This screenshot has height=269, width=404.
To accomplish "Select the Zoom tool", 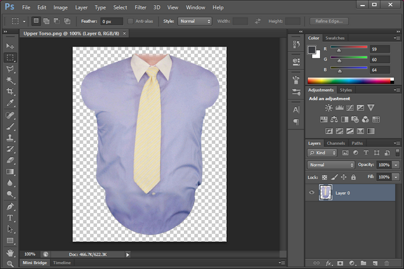I will coord(10,263).
